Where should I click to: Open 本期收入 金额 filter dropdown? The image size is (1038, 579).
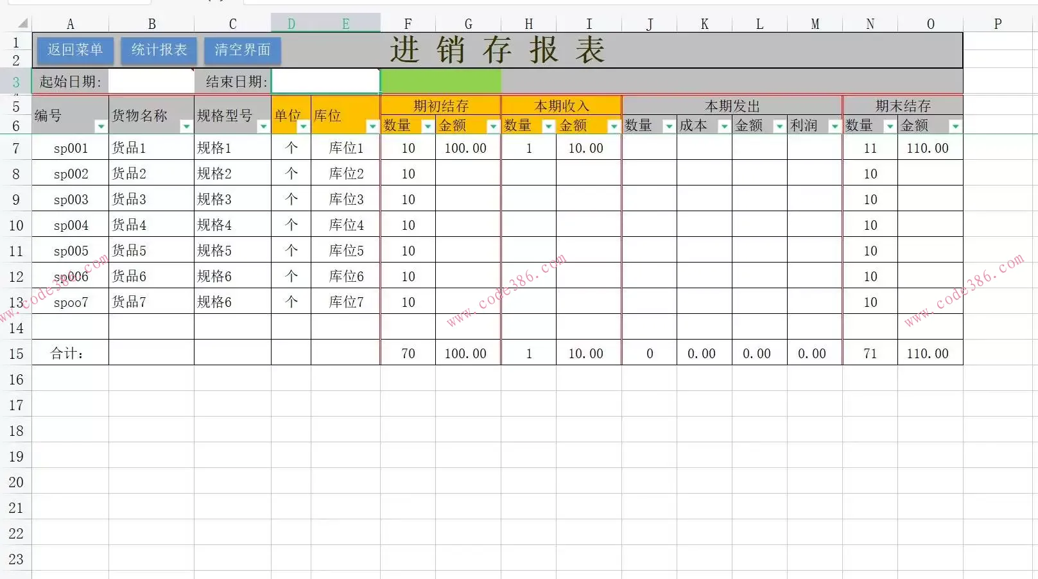click(614, 126)
